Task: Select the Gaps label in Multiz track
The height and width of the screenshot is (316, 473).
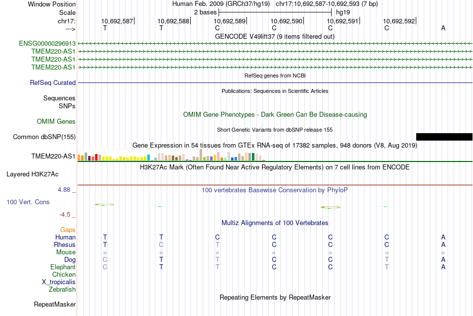Action: [x=68, y=230]
